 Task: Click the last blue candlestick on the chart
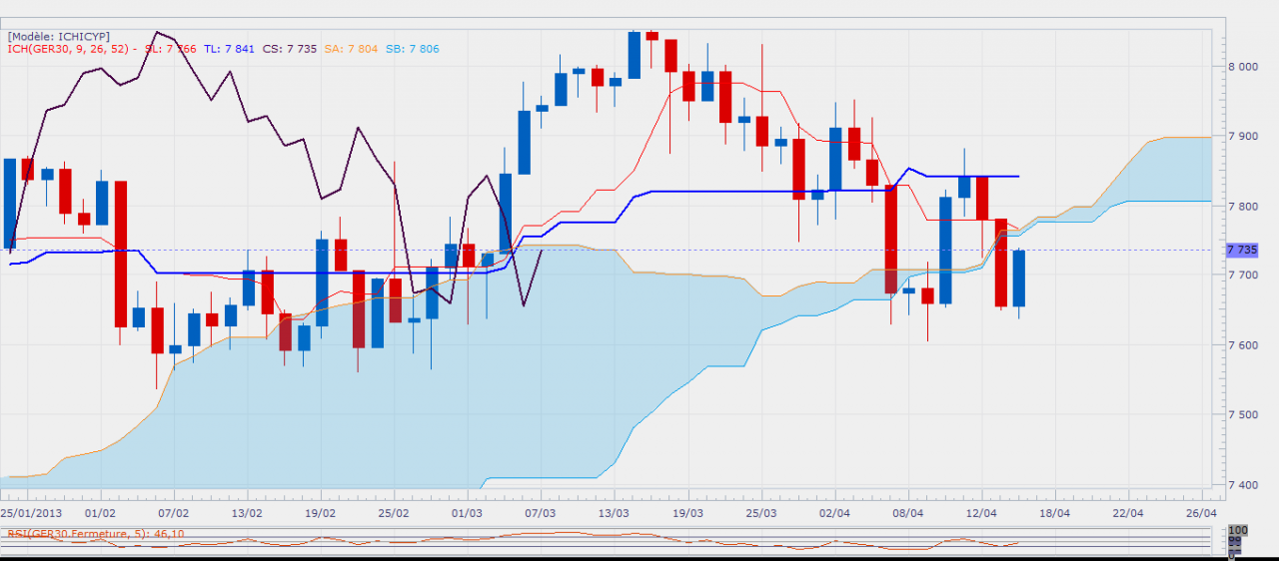coord(1018,279)
